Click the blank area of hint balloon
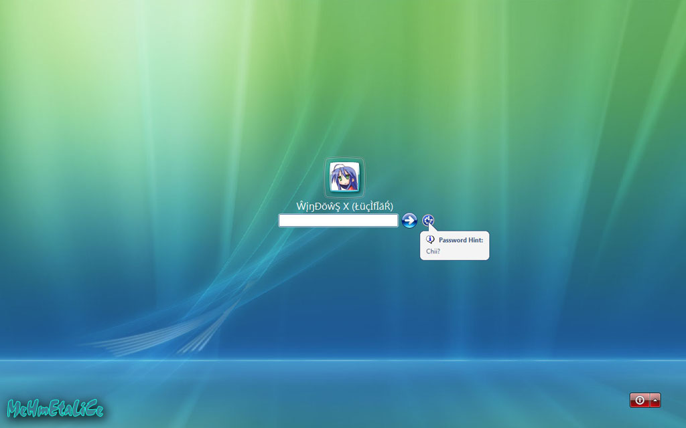Image resolution: width=686 pixels, height=428 pixels. [469, 252]
